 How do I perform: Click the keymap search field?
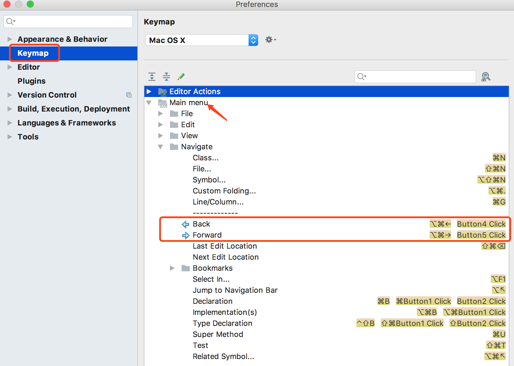click(x=414, y=77)
